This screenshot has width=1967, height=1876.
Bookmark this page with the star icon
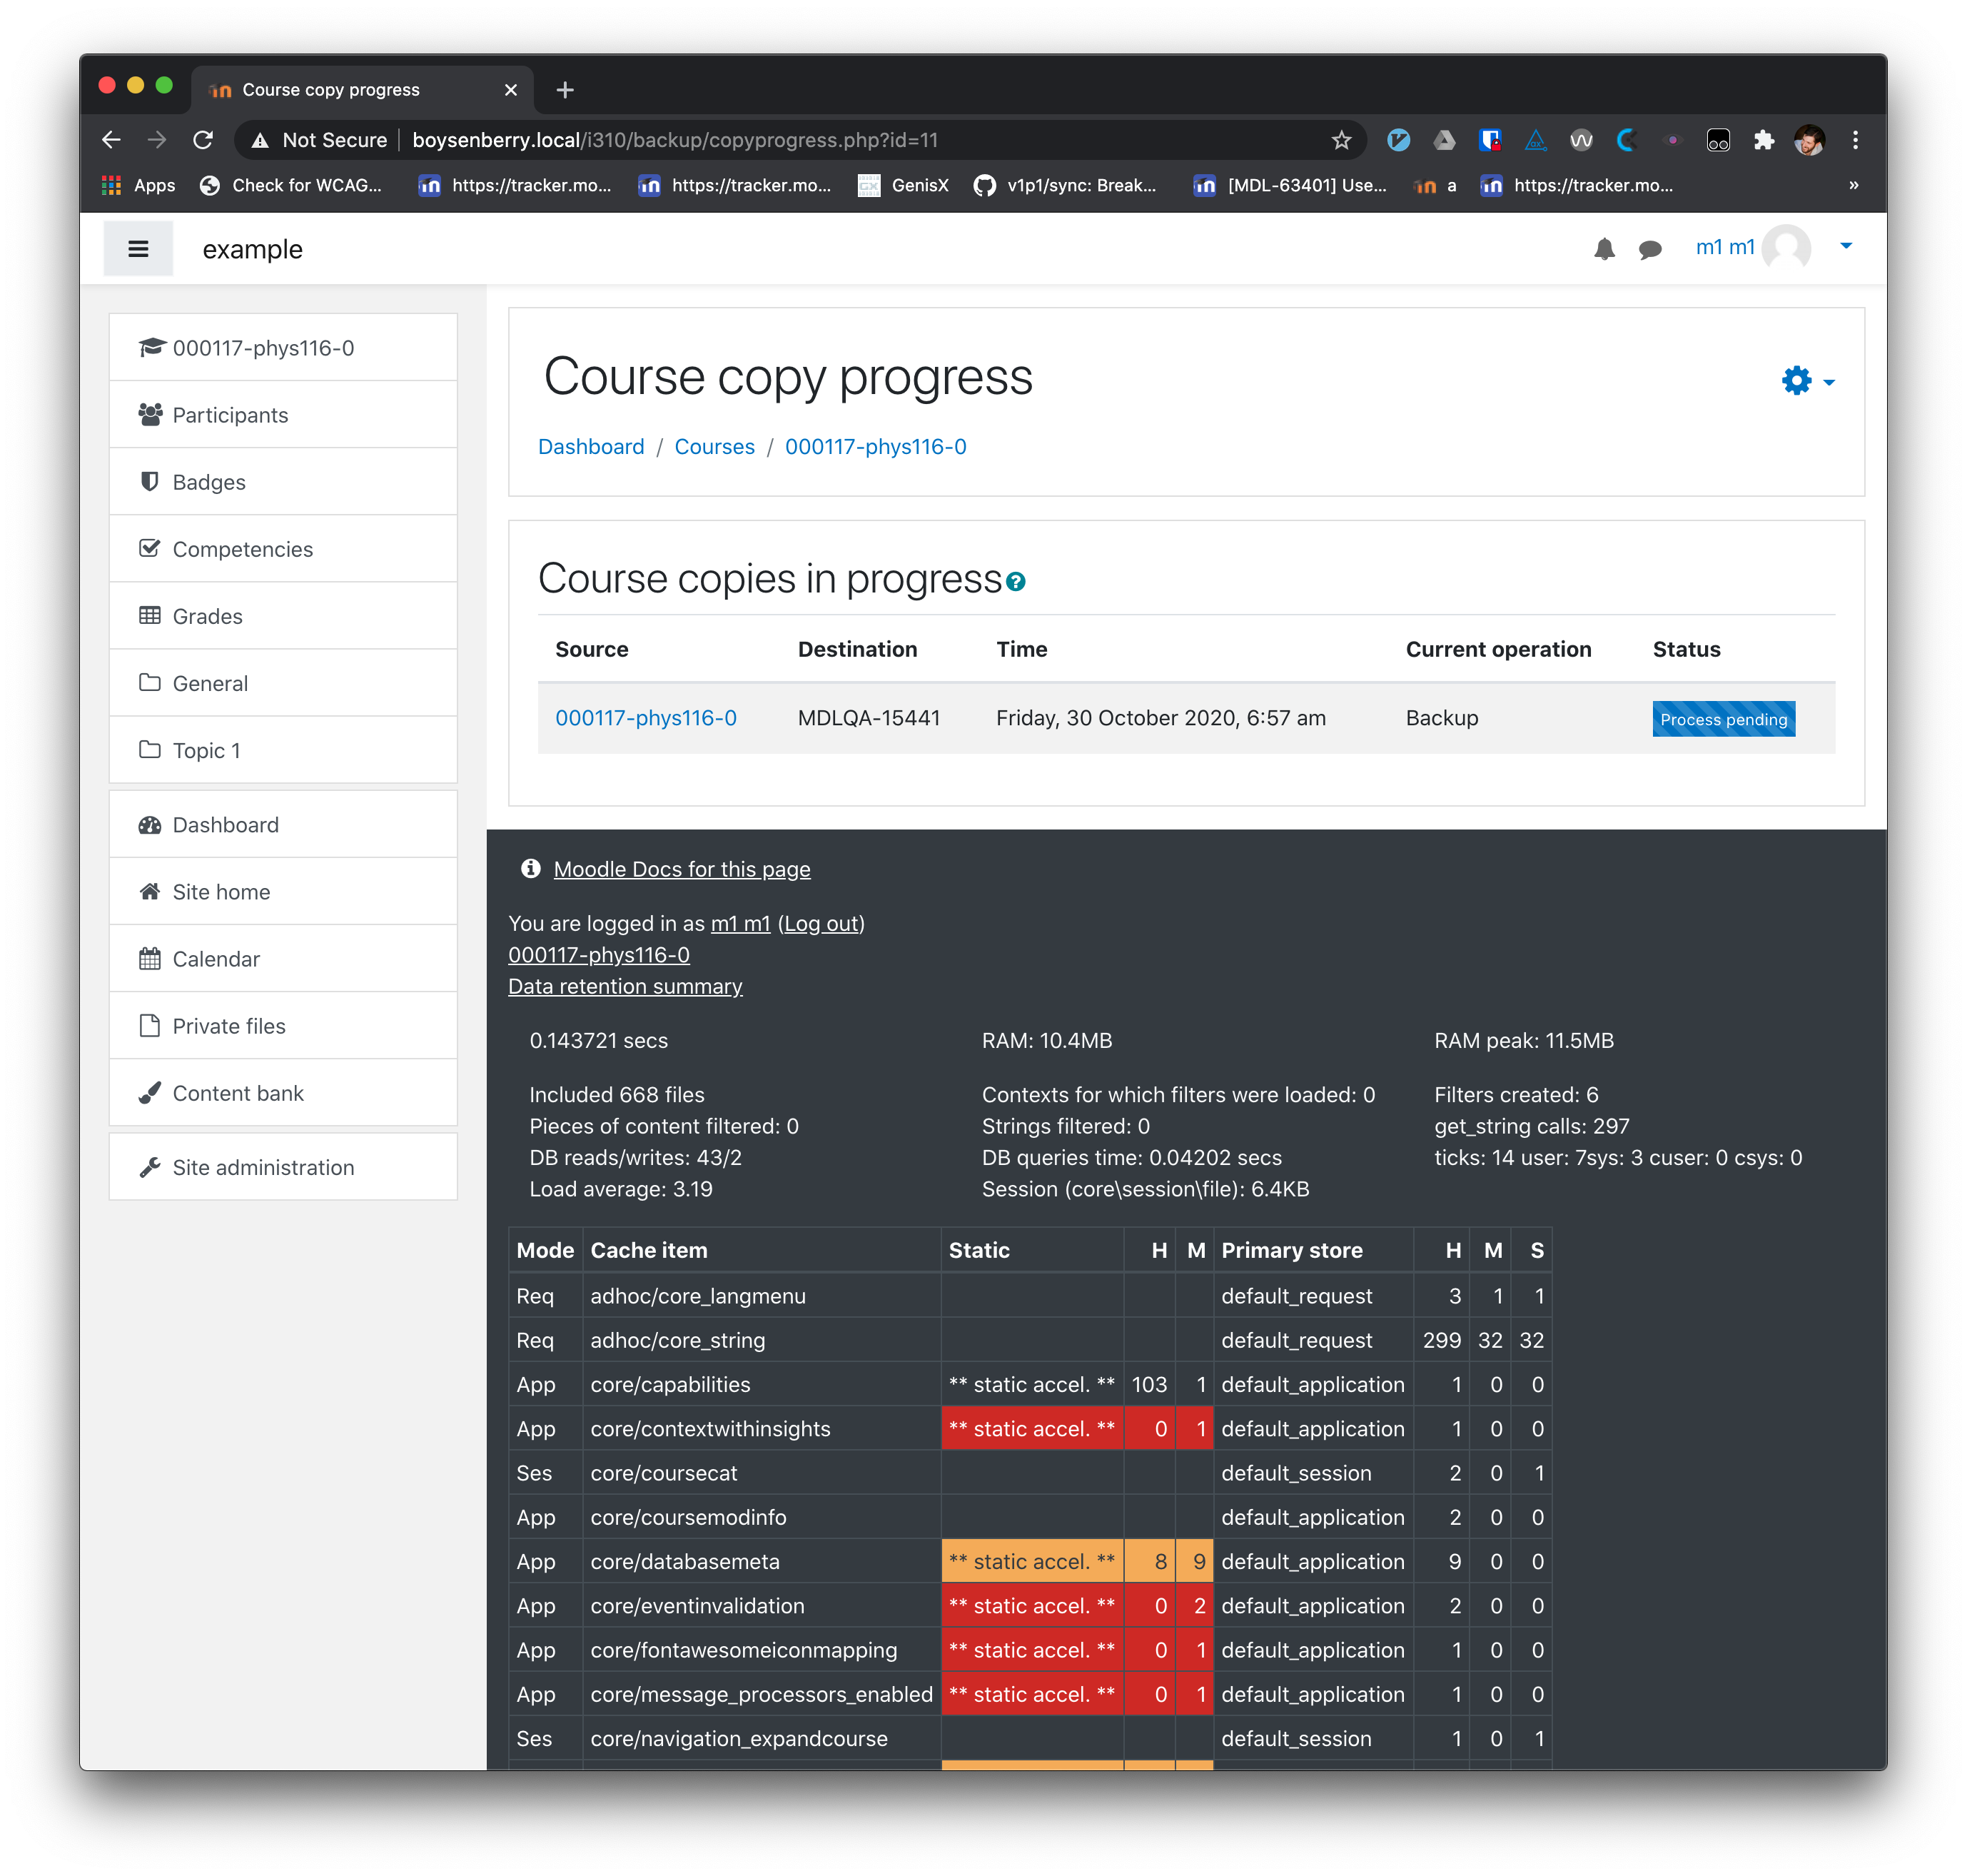(x=1341, y=140)
